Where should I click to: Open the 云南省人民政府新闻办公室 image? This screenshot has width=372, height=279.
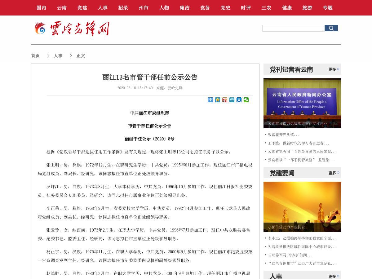click(x=302, y=103)
